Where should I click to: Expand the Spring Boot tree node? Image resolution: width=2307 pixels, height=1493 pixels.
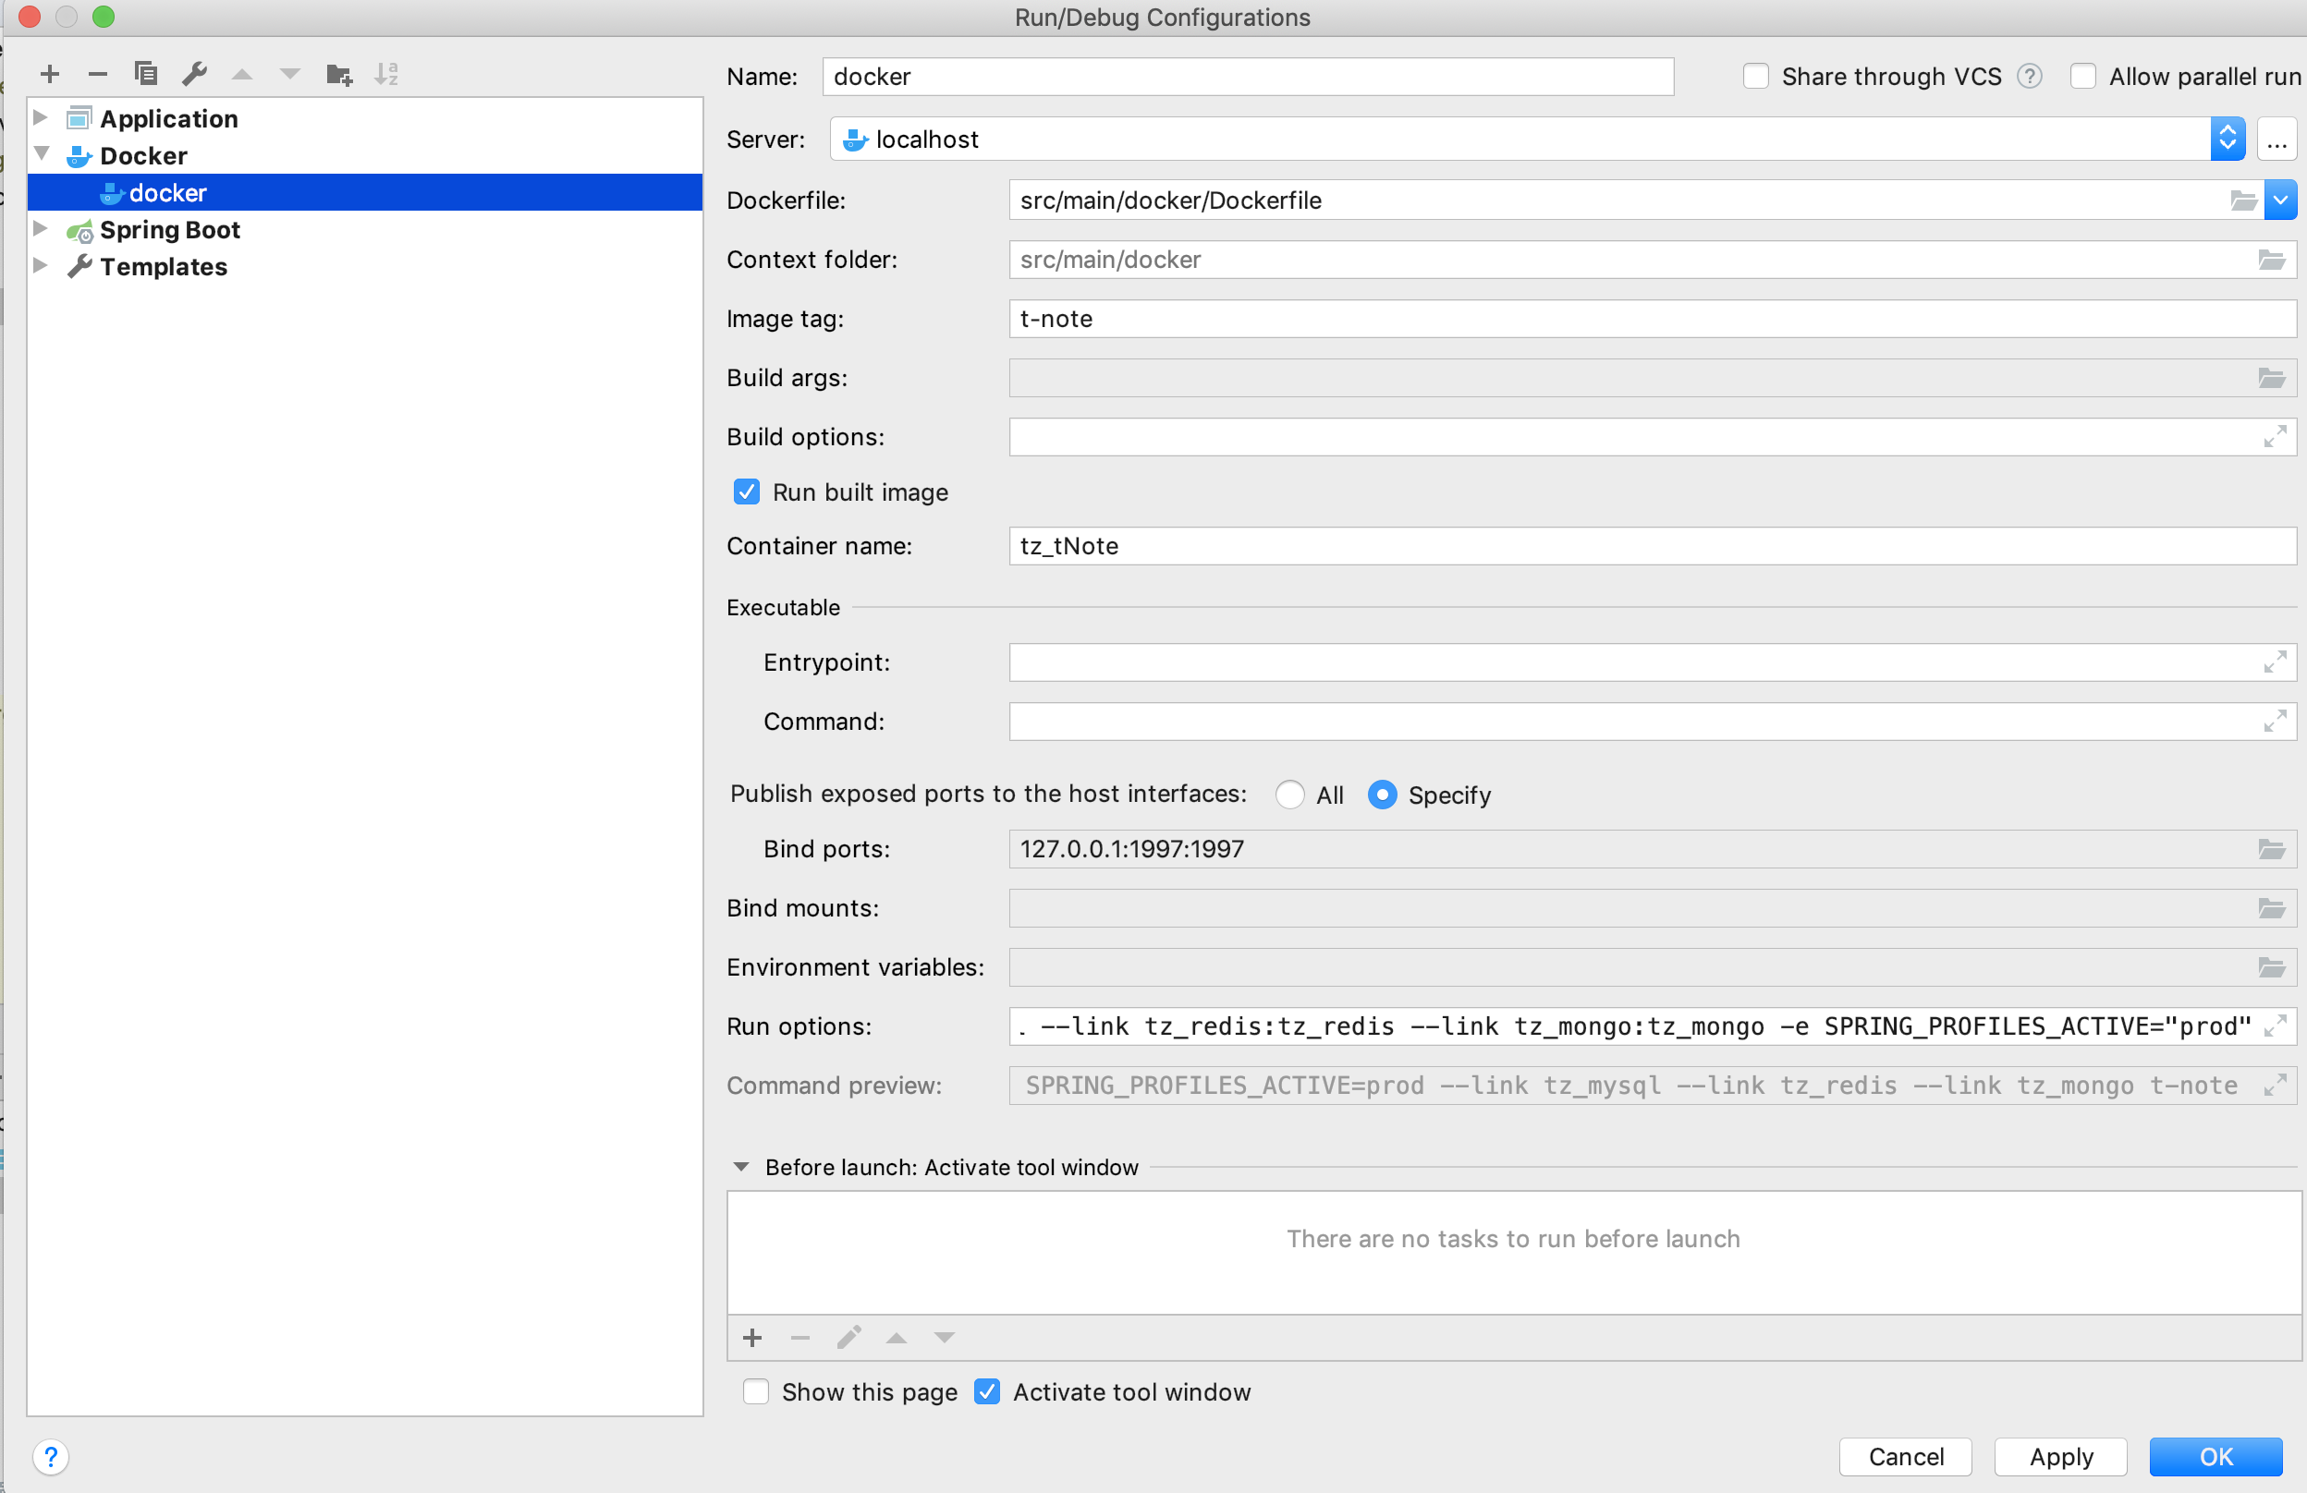41,230
